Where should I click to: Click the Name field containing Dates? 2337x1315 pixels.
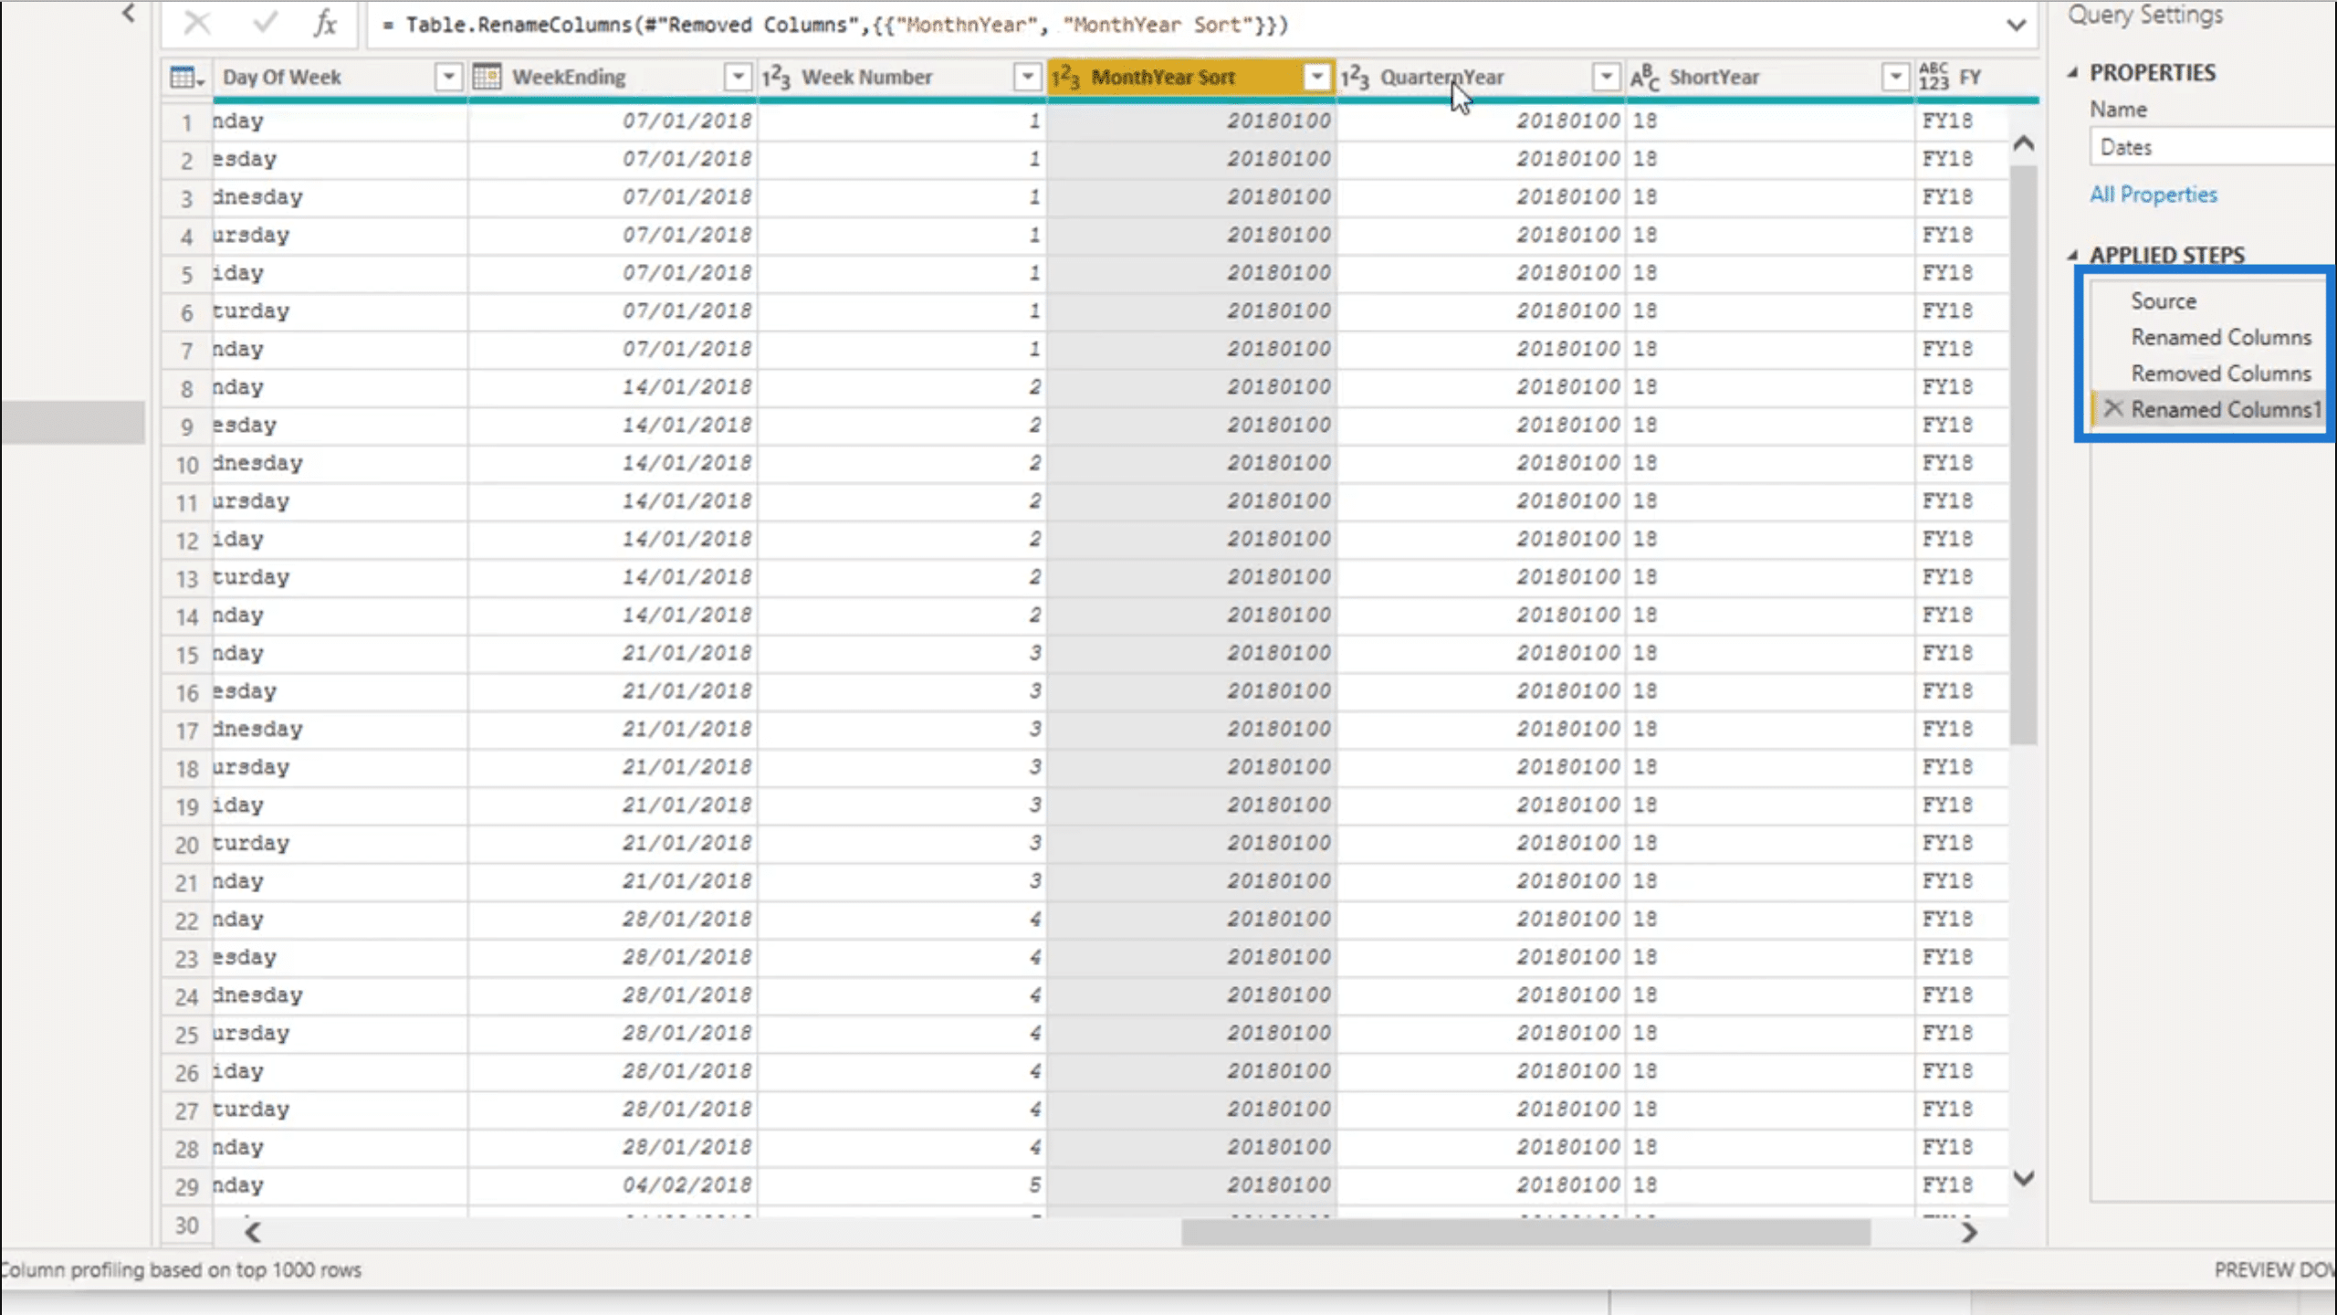click(2213, 147)
